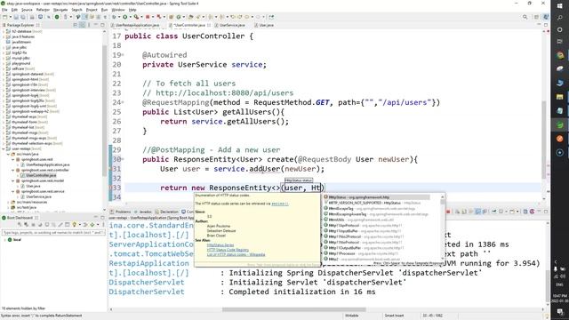Expand the h2-database project
Image resolution: width=569 pixels, height=320 pixels.
coord(4,32)
